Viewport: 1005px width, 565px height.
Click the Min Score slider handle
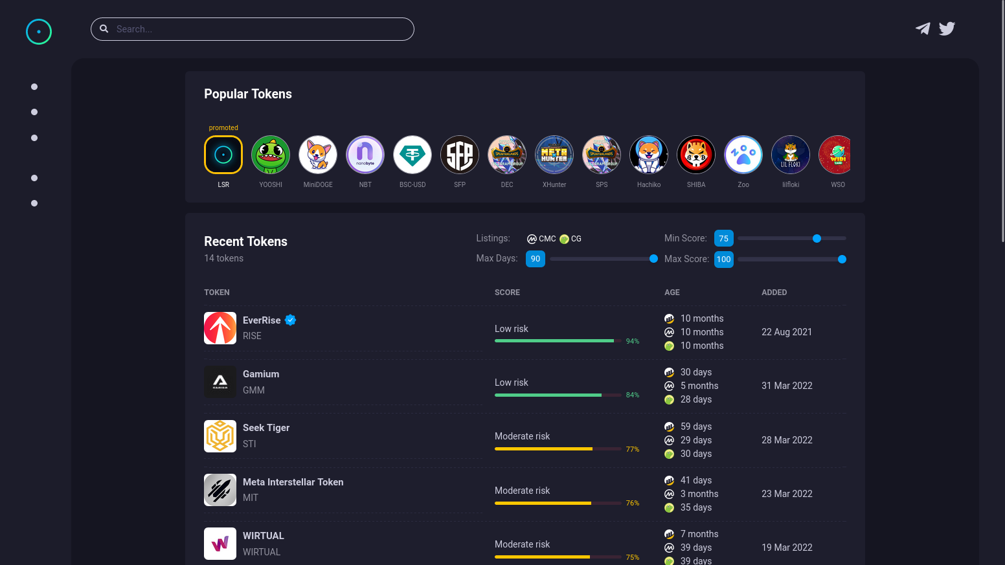click(817, 238)
